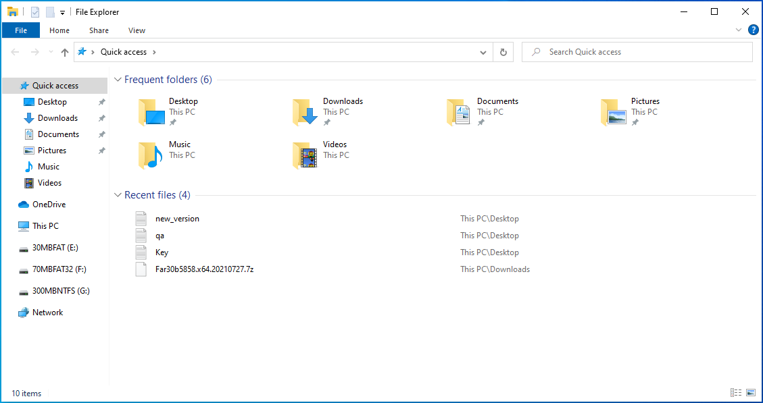
Task: Click the Properties icon in title bar
Action: (x=35, y=12)
